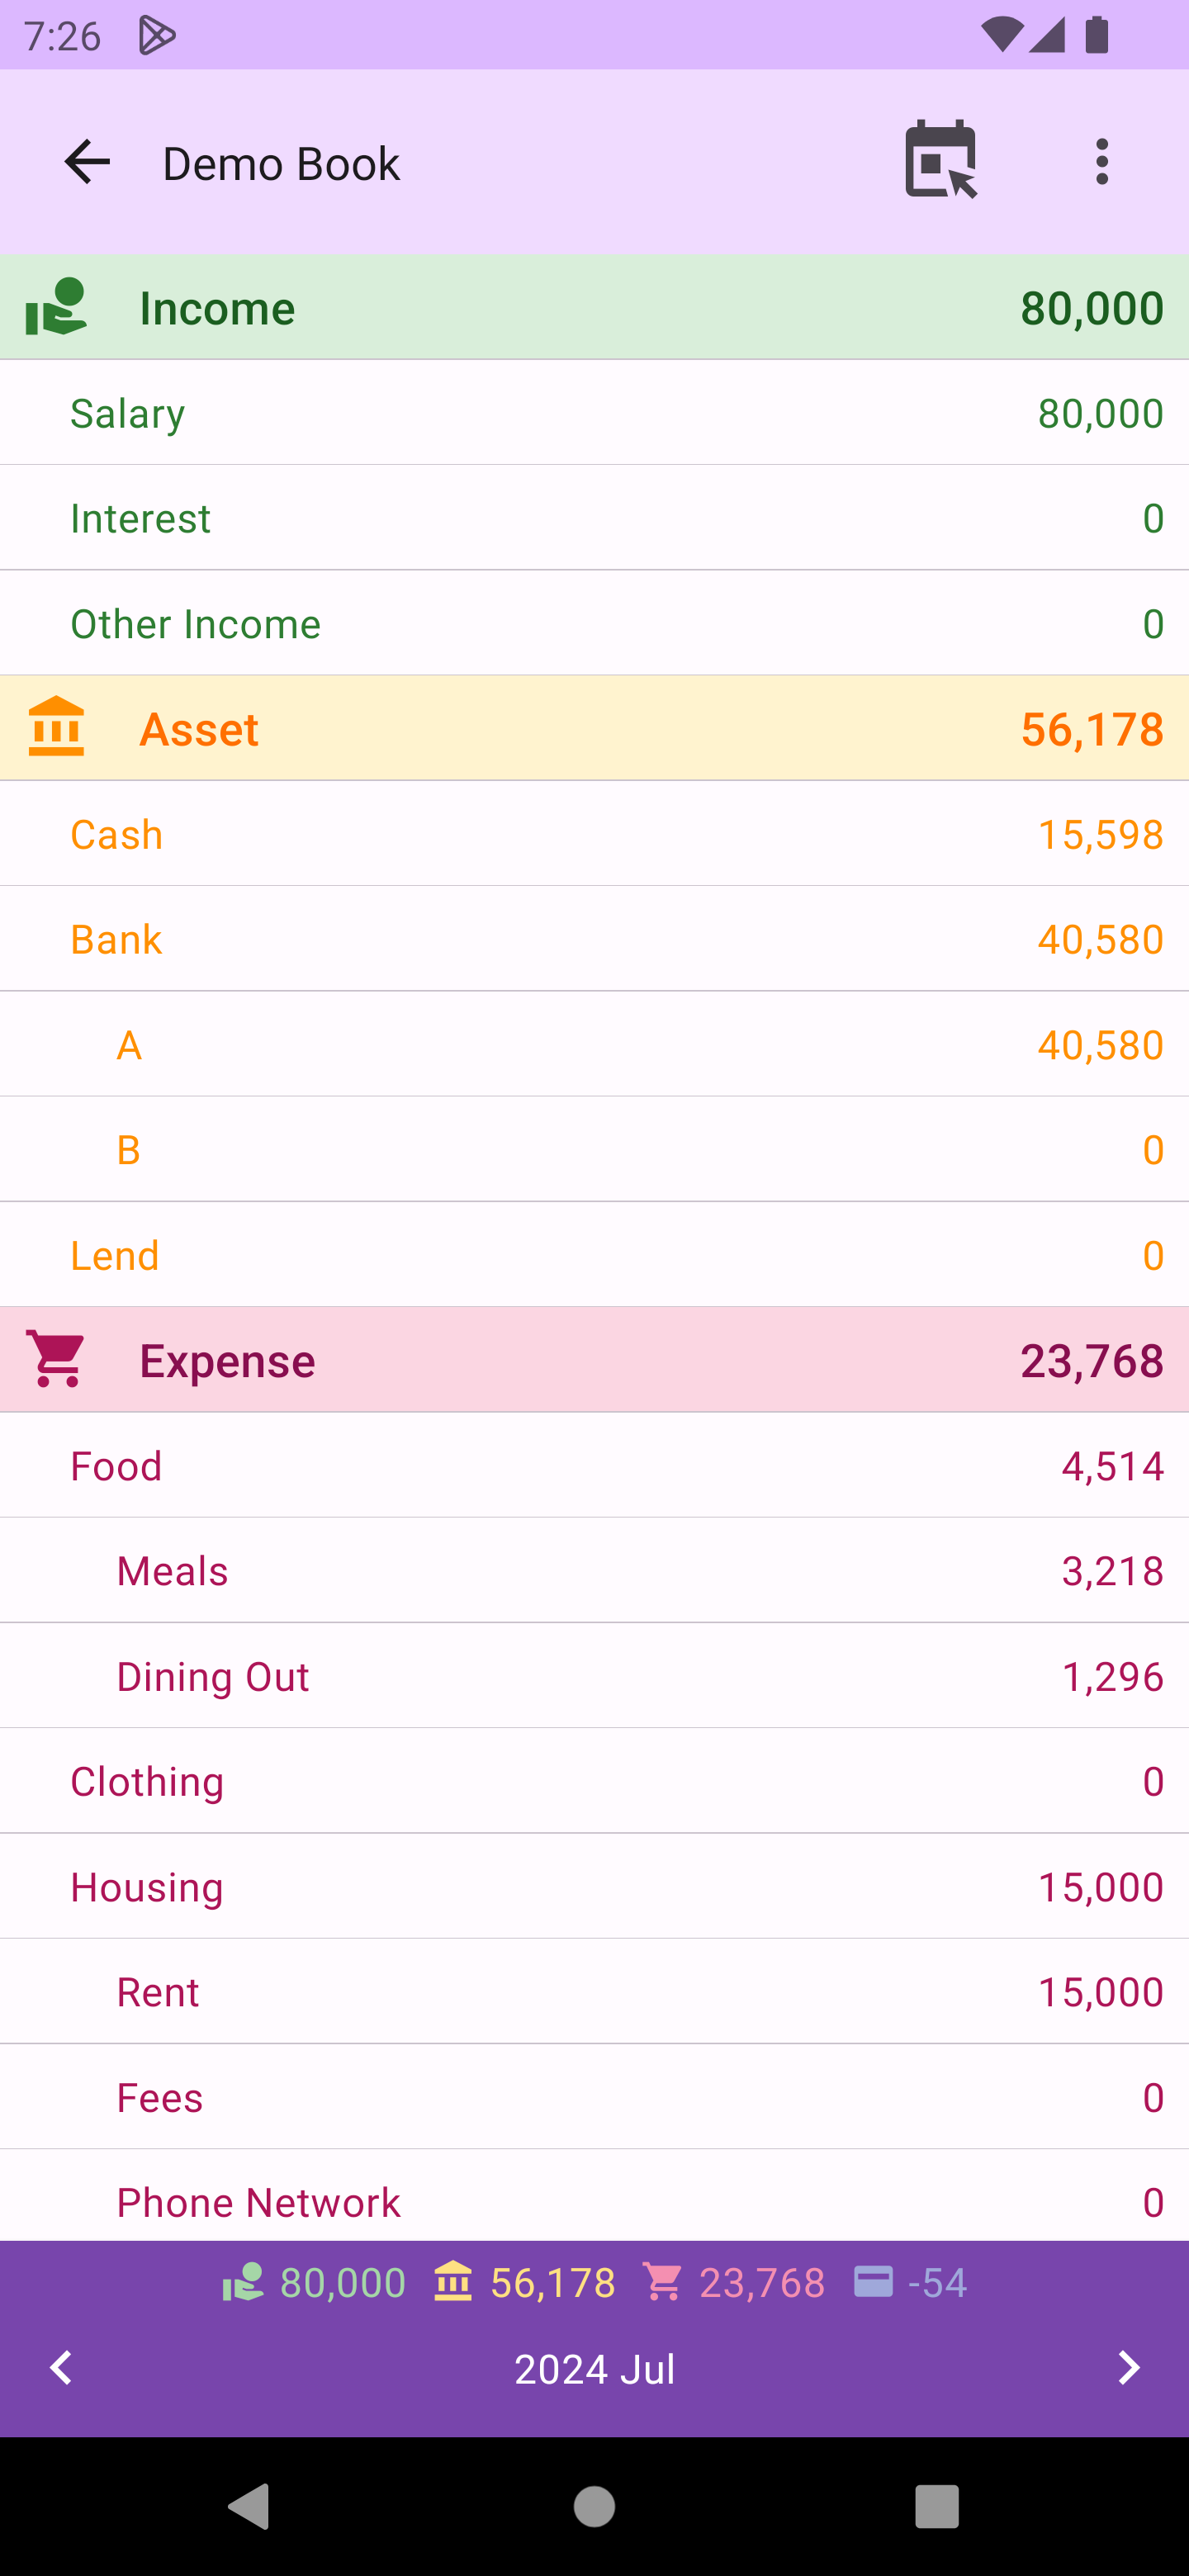Collapse the Asset section header
This screenshot has height=2576, width=1189.
[x=594, y=728]
